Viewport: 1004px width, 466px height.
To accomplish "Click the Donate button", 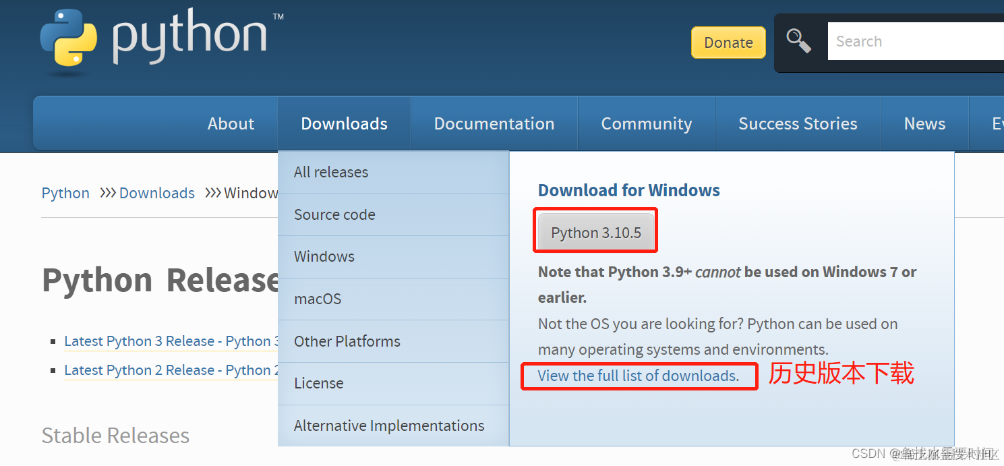I will tap(728, 42).
